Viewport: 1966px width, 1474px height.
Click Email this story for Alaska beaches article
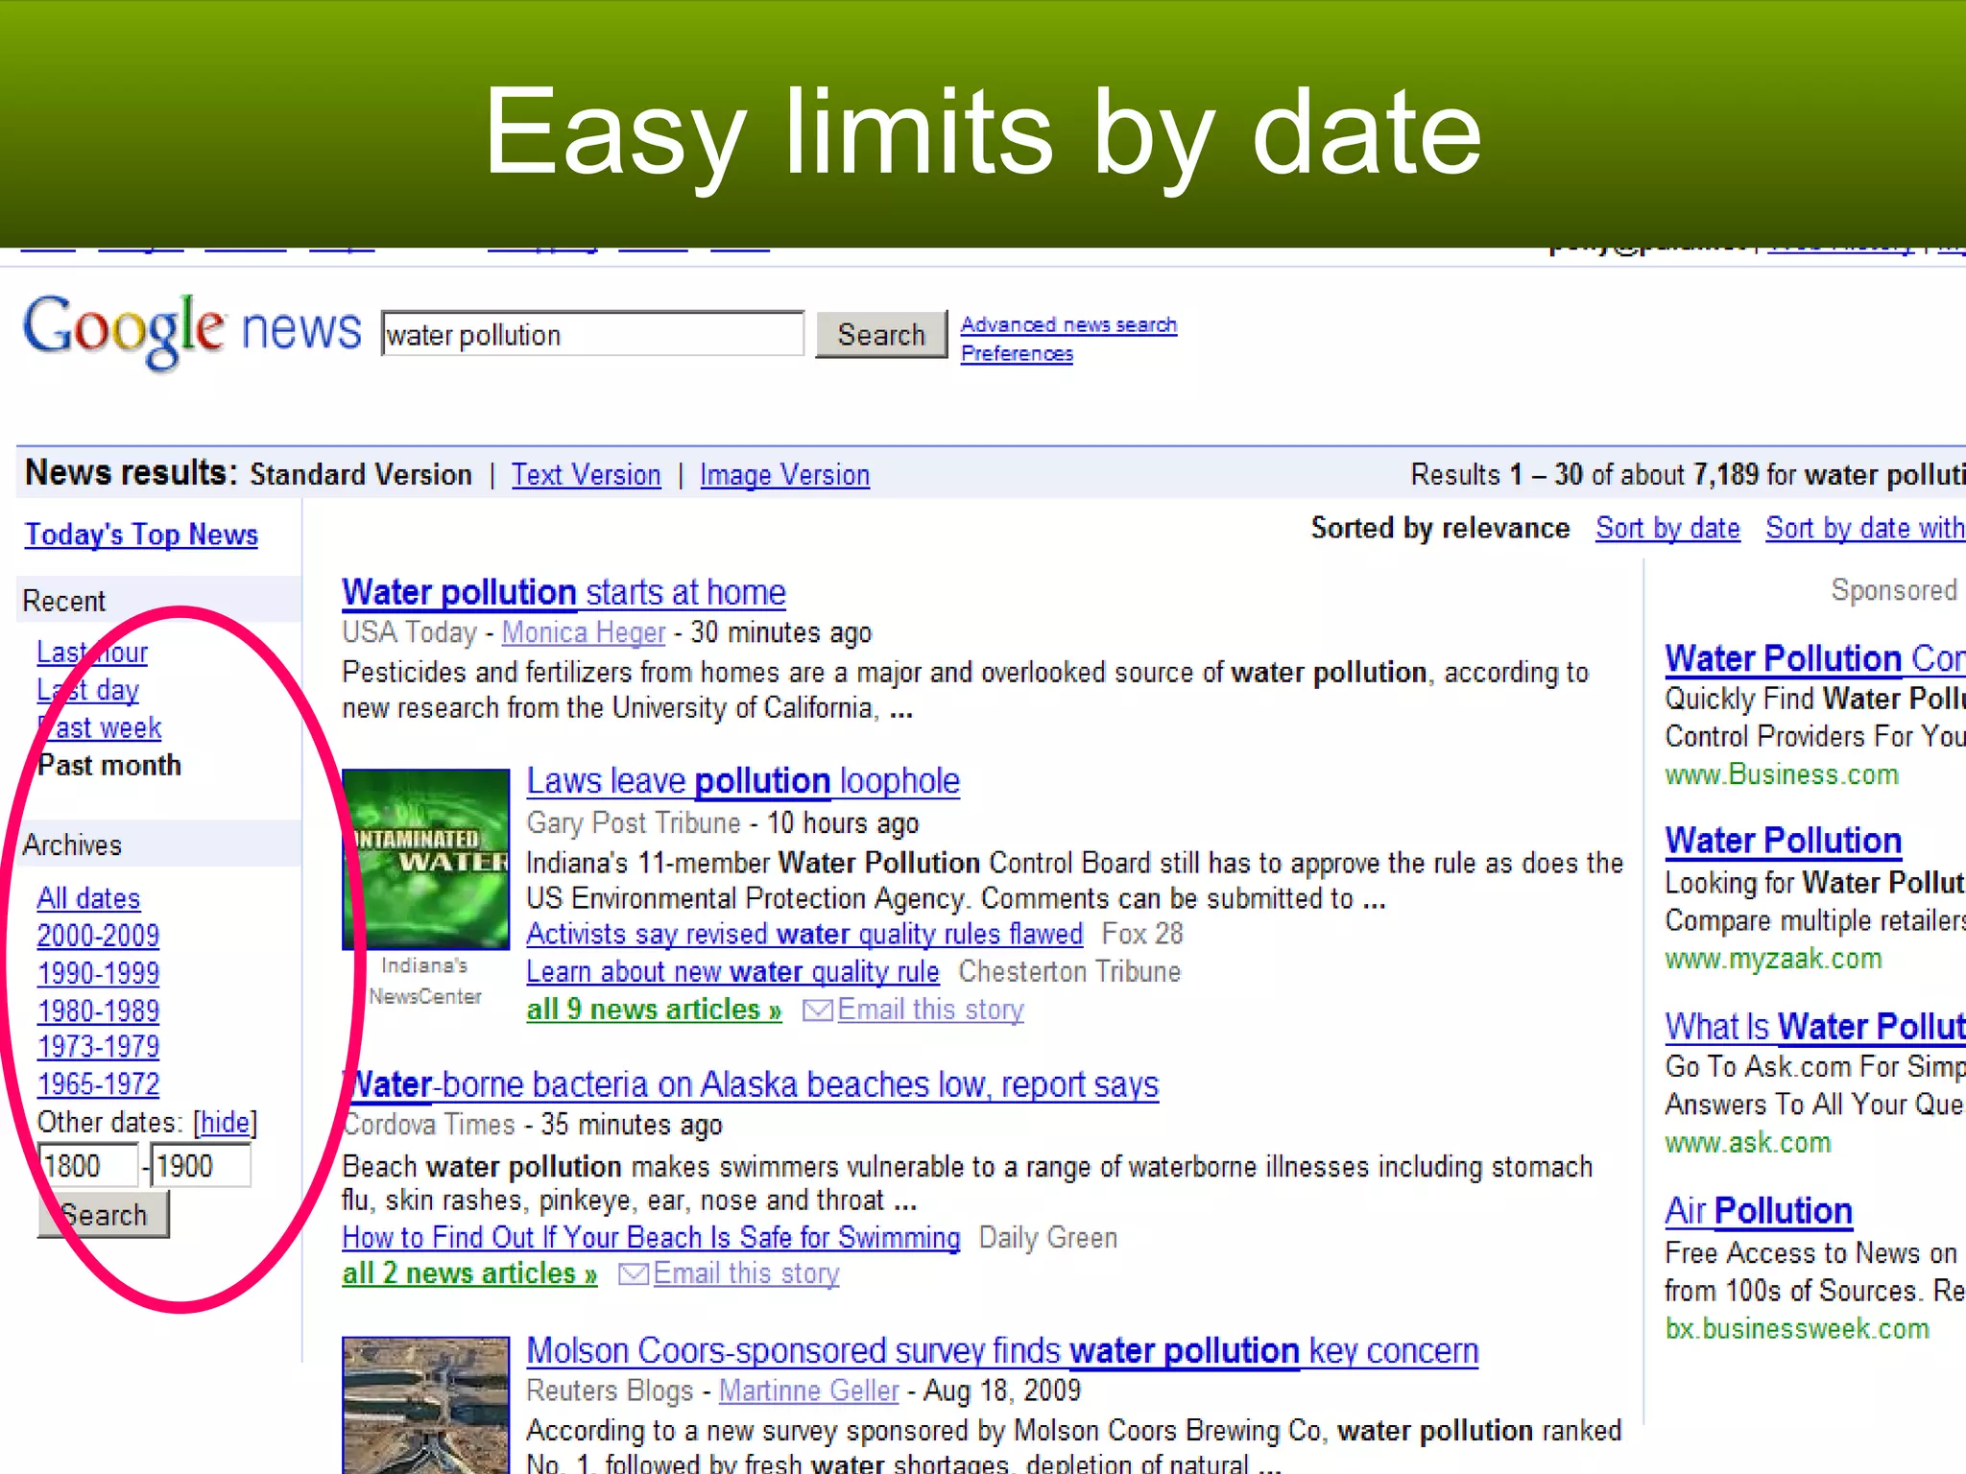746,1274
